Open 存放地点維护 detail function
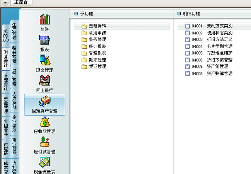Viewport: 251px width, 174px height. (219, 53)
